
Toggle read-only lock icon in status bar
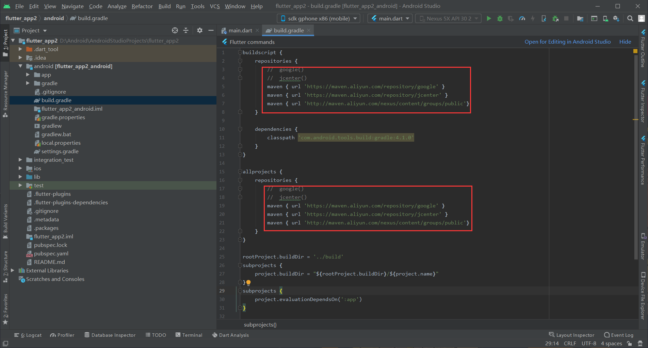point(630,343)
